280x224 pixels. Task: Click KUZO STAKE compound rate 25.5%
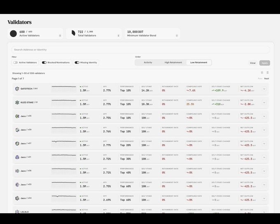[x=190, y=104]
